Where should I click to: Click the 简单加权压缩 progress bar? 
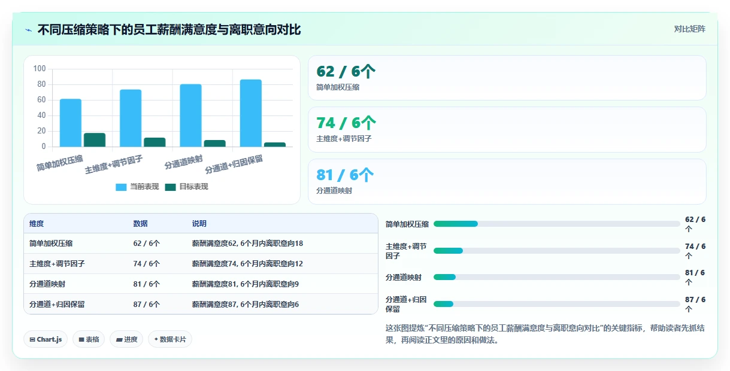pyautogui.click(x=557, y=224)
